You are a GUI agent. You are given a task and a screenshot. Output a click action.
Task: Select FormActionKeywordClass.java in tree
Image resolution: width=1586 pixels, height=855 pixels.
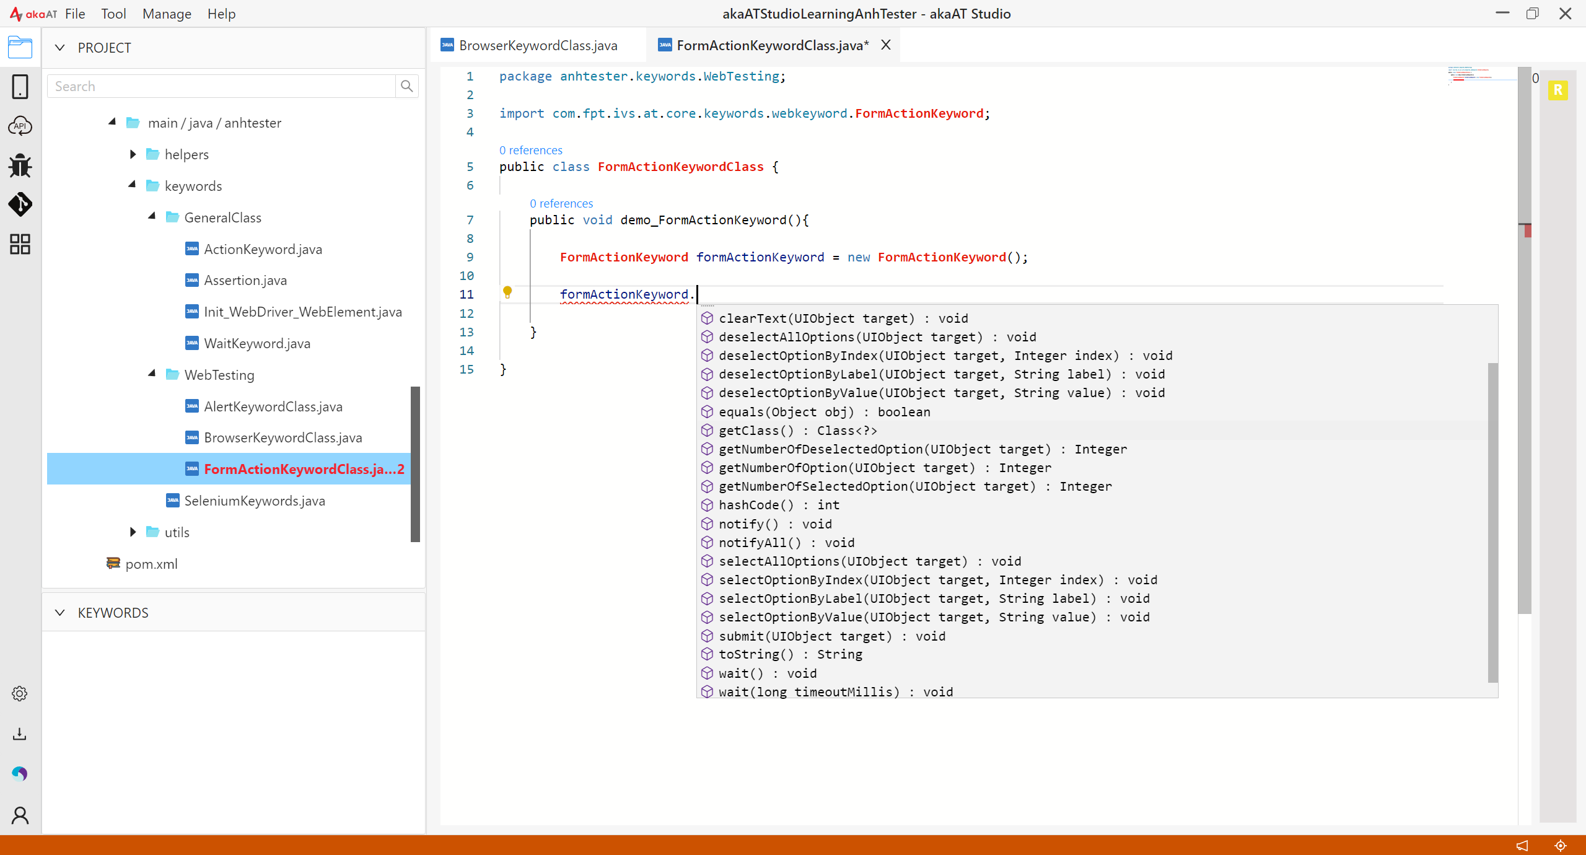coord(229,469)
